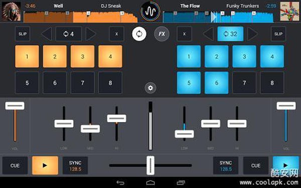Viewport: 301px width, 188px height.
Task: Play the right deck with blue play button
Action: click(285, 165)
